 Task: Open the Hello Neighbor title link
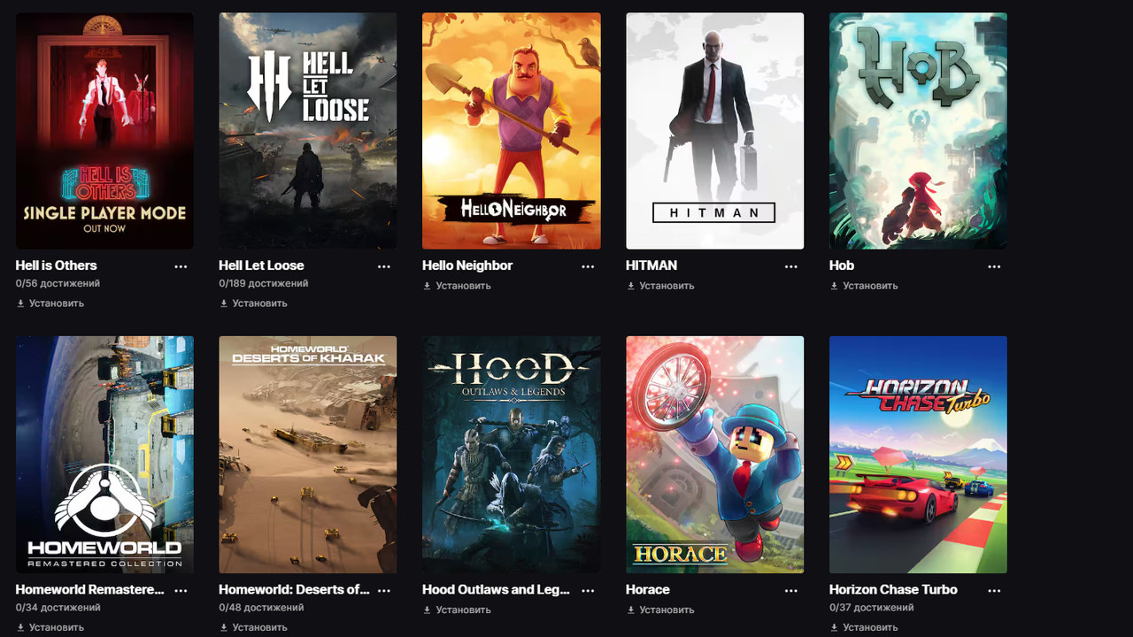467,265
